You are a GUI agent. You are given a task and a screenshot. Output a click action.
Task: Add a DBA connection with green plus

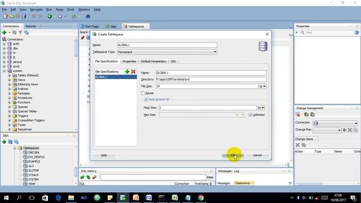[x=4, y=142]
